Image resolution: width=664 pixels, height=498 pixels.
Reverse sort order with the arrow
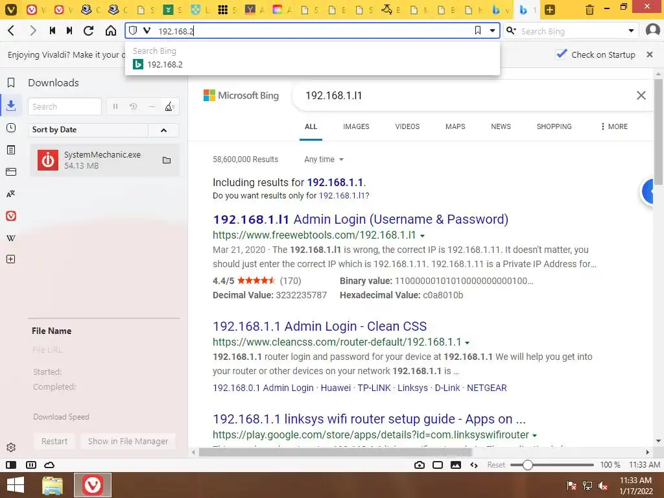163,130
